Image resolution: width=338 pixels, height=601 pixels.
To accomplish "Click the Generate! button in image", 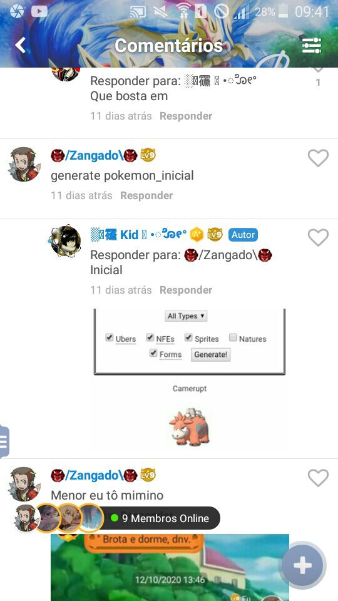I will click(x=210, y=354).
